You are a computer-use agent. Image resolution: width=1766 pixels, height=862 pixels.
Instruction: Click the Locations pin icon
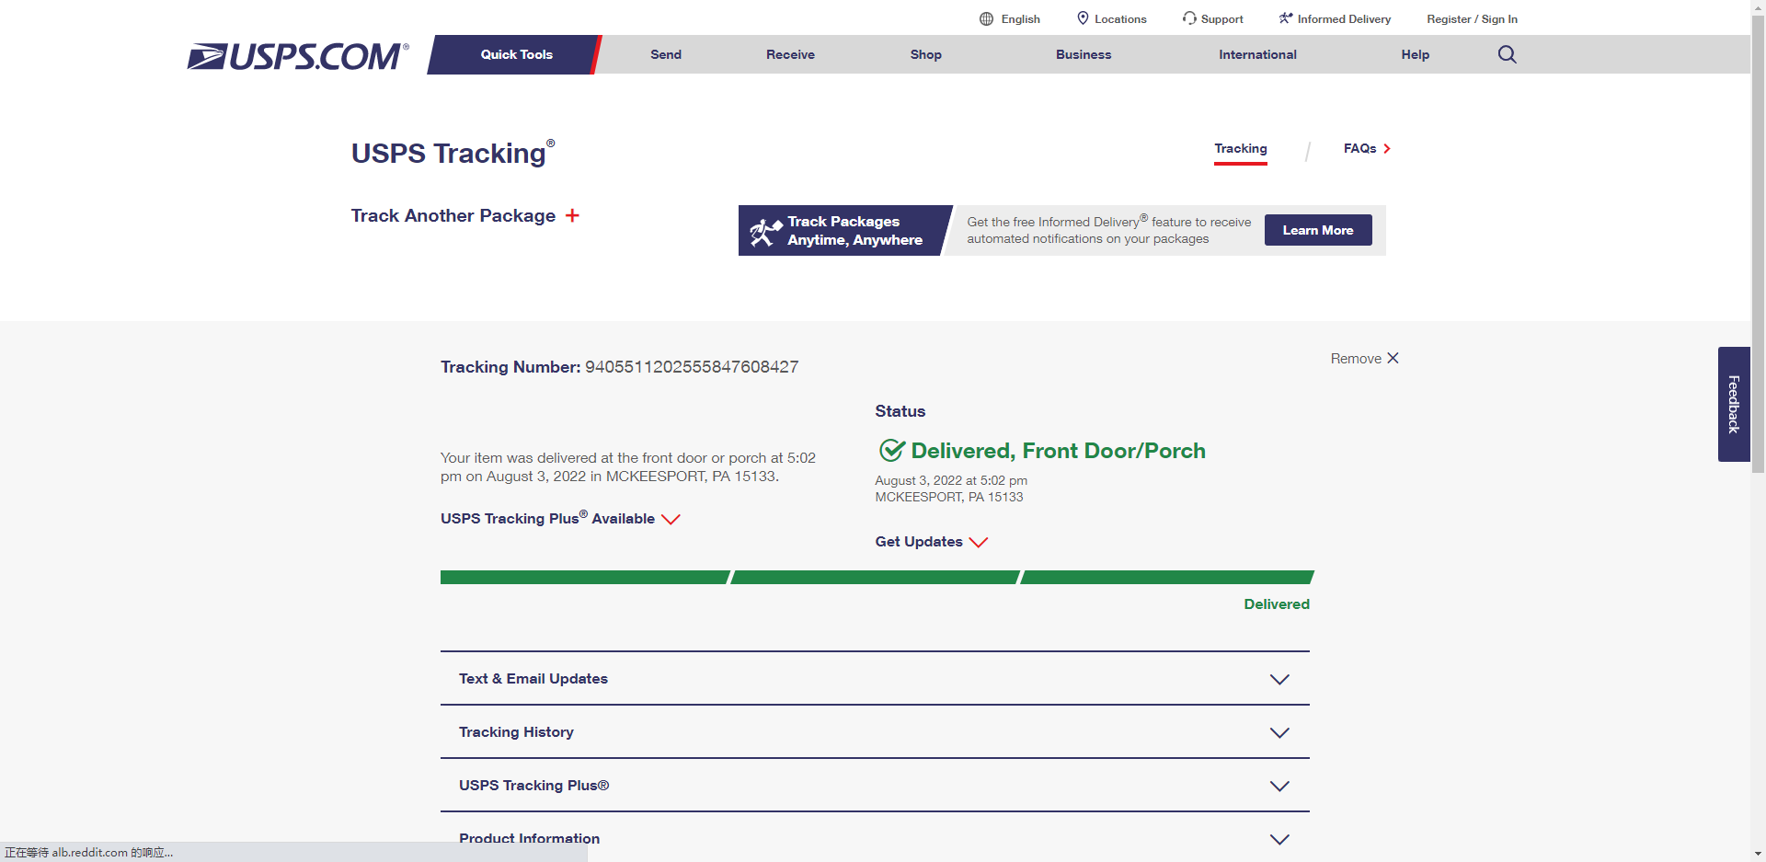pyautogui.click(x=1083, y=18)
